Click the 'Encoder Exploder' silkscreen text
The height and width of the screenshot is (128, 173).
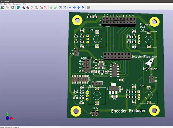point(128,111)
